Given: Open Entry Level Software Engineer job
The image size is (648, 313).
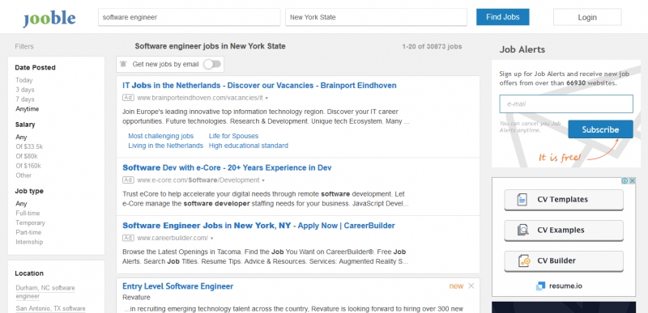Looking at the screenshot, I should (177, 286).
